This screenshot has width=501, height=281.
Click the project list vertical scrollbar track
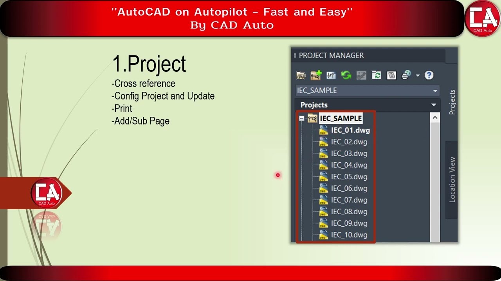pos(435,182)
